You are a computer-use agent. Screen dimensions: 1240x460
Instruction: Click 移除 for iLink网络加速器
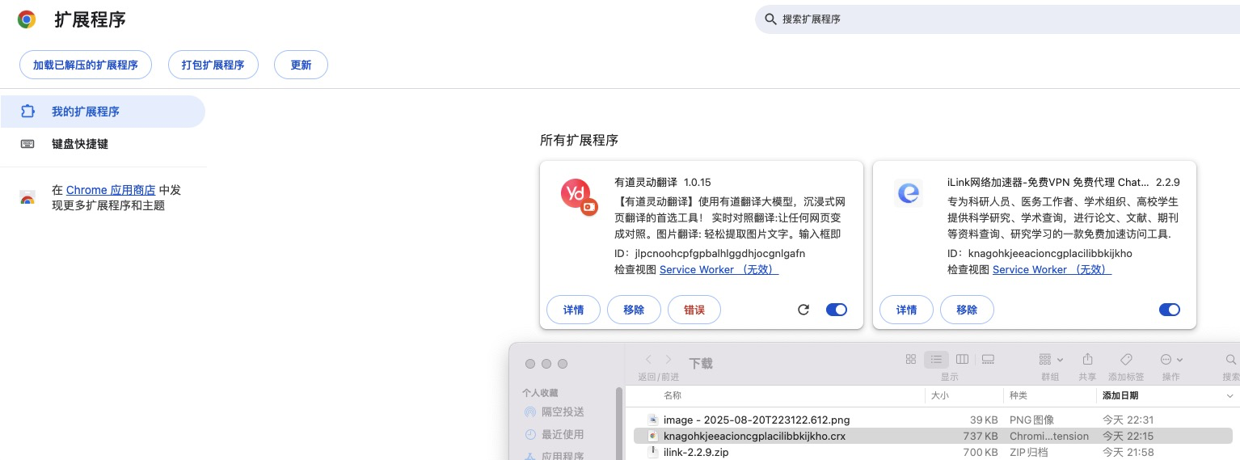(968, 310)
